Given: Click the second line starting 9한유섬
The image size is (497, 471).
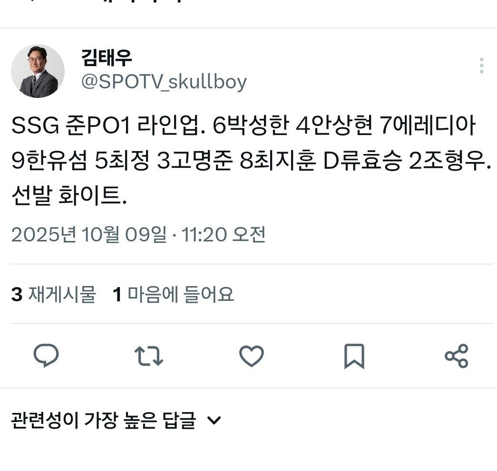Looking at the screenshot, I should (251, 160).
